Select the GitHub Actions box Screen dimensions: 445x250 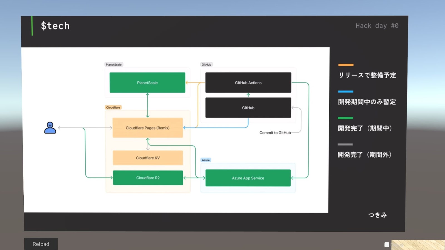point(248,82)
